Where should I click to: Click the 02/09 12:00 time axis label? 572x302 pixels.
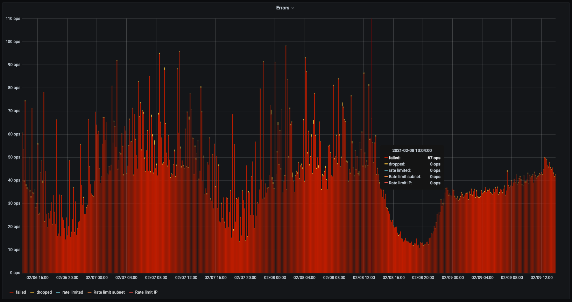(x=542, y=278)
